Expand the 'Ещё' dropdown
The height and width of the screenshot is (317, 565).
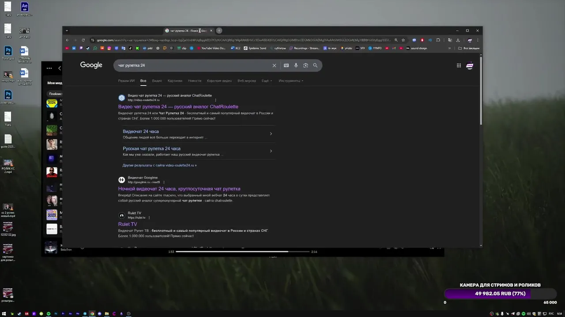pyautogui.click(x=267, y=81)
